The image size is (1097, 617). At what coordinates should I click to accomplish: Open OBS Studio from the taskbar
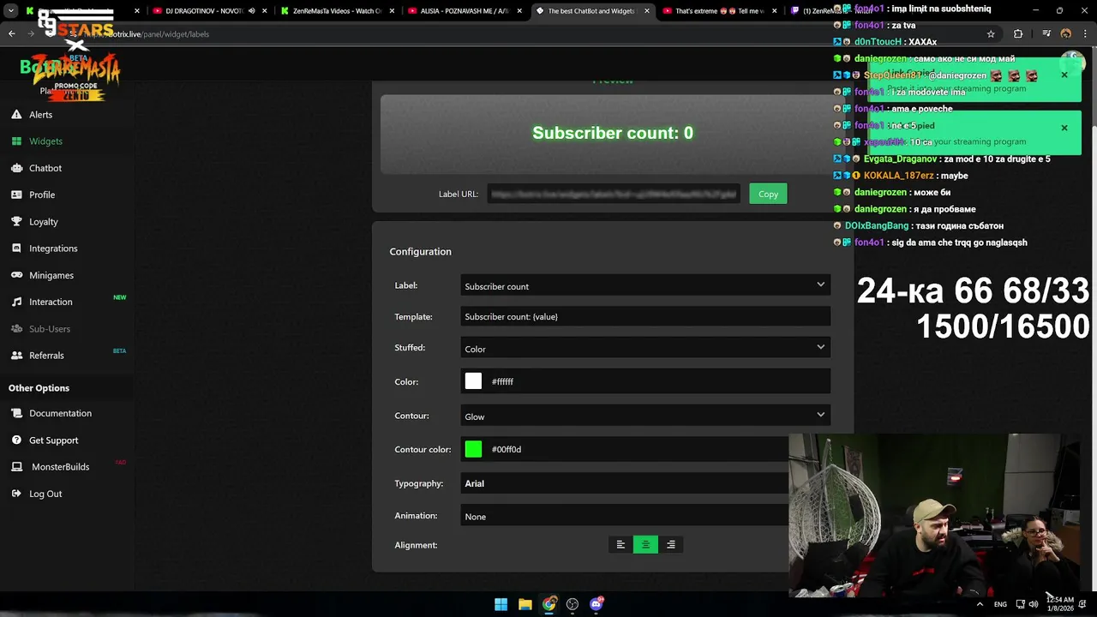pos(572,604)
